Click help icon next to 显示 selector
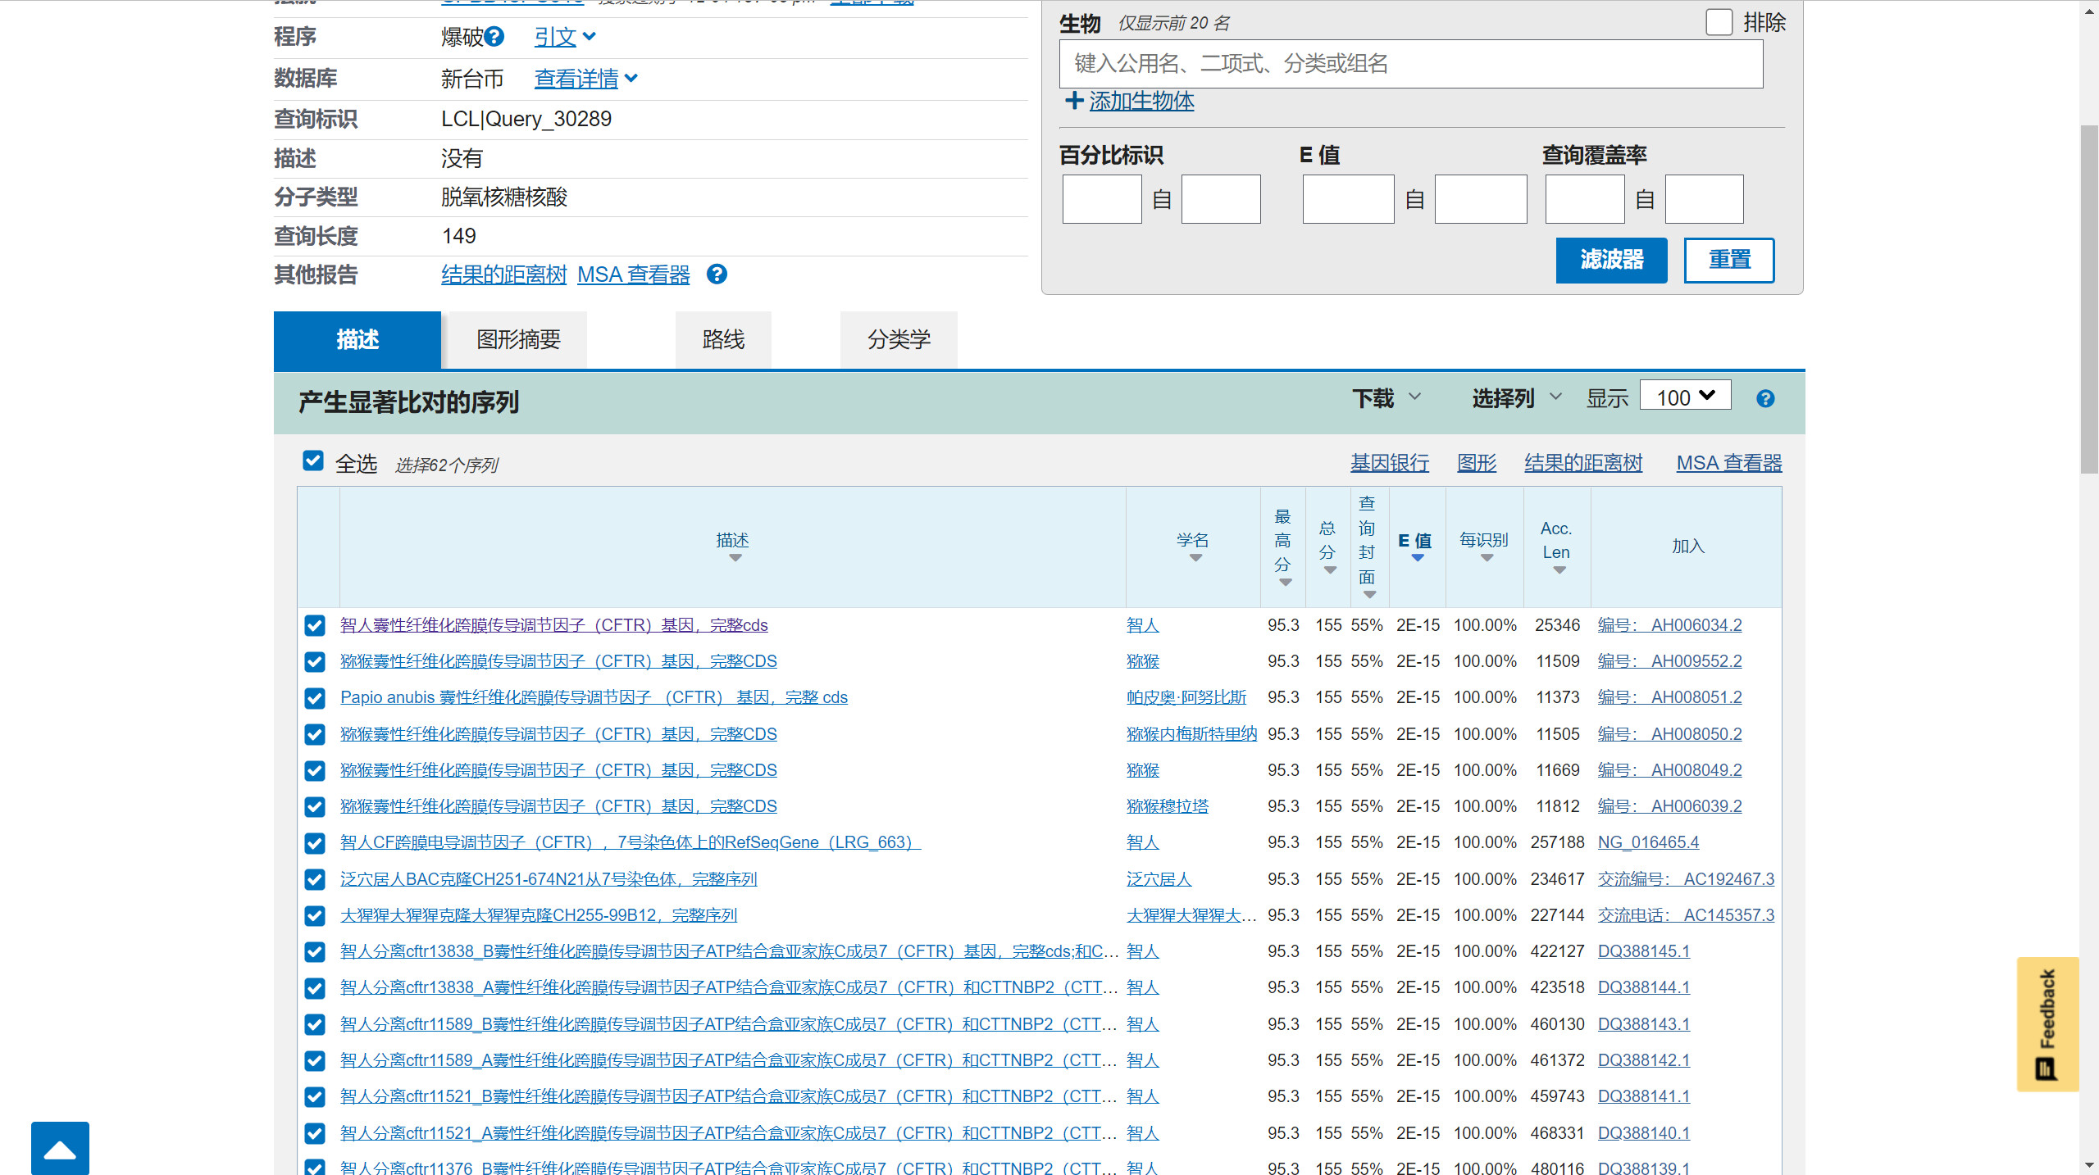 [1765, 398]
